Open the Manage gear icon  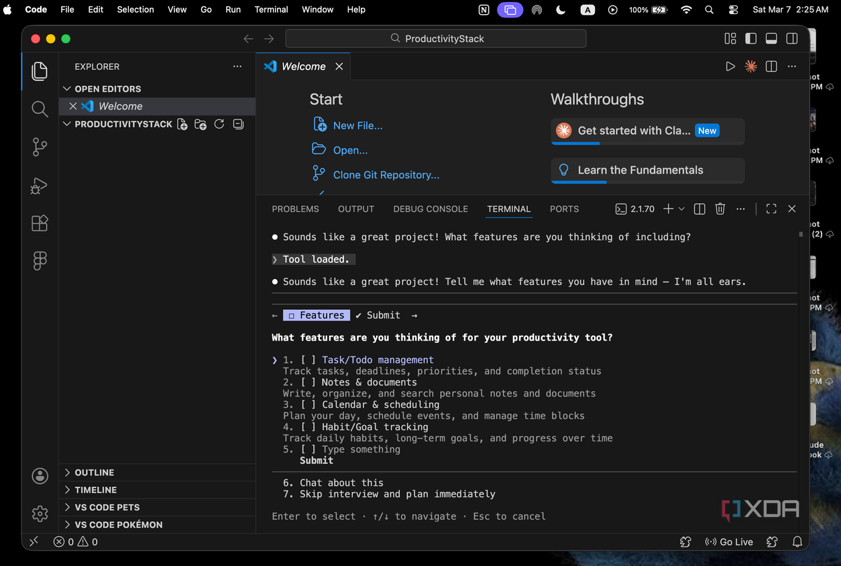[x=40, y=514]
